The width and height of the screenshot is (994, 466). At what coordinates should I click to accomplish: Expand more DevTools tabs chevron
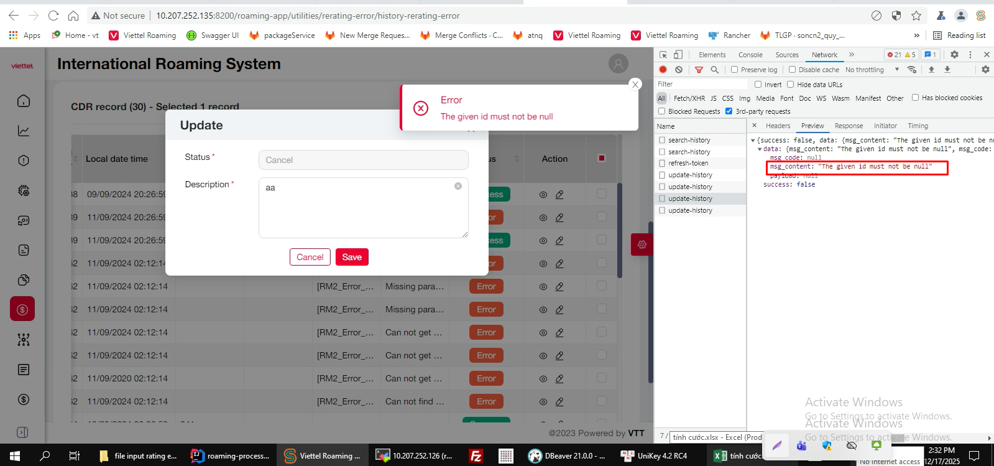click(x=852, y=55)
